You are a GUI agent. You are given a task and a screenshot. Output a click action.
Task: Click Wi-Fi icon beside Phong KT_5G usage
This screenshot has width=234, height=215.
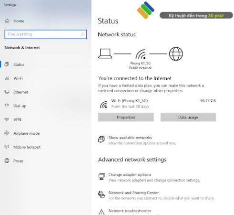coord(103,105)
